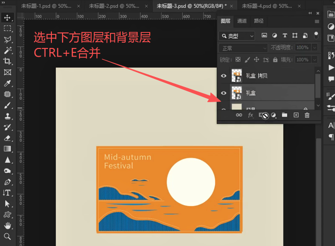Toggle prevent artboard auto-nesting lock
This screenshot has height=246, width=335.
[266, 60]
